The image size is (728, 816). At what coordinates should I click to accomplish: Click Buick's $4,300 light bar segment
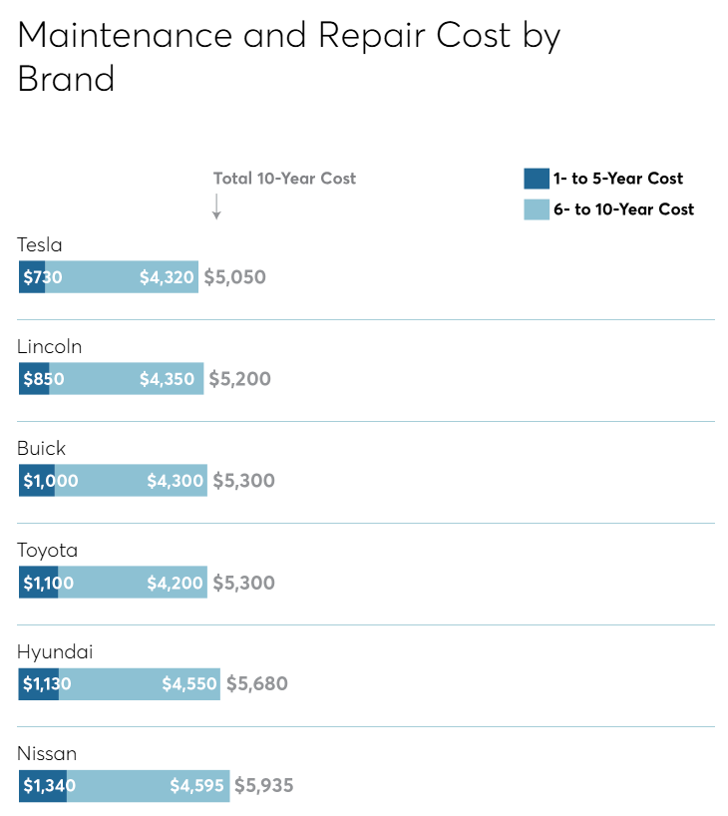pos(130,481)
